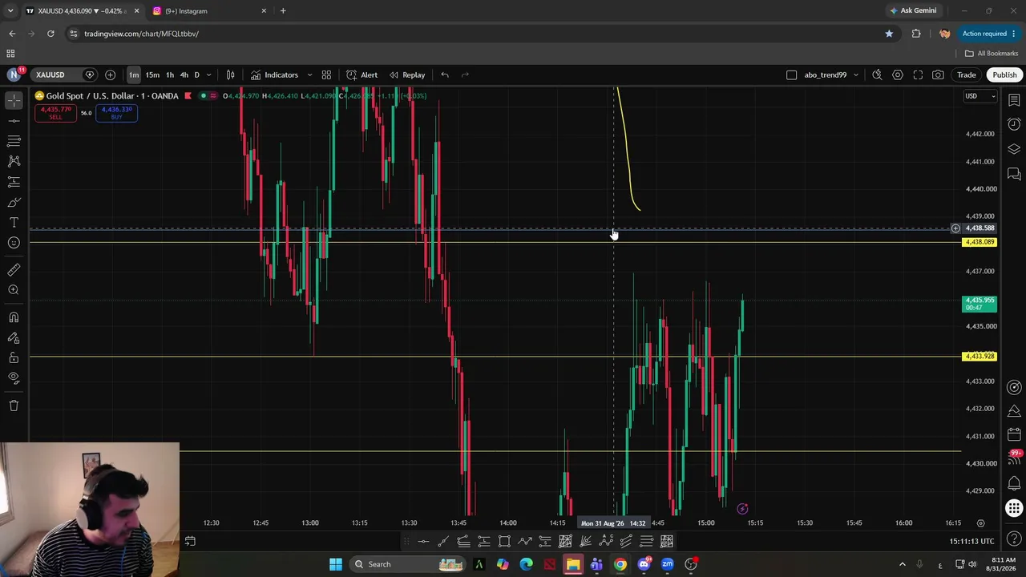Screen dimensions: 1026x577
Task: Open Microsoft Teams from the taskbar
Action: click(596, 564)
